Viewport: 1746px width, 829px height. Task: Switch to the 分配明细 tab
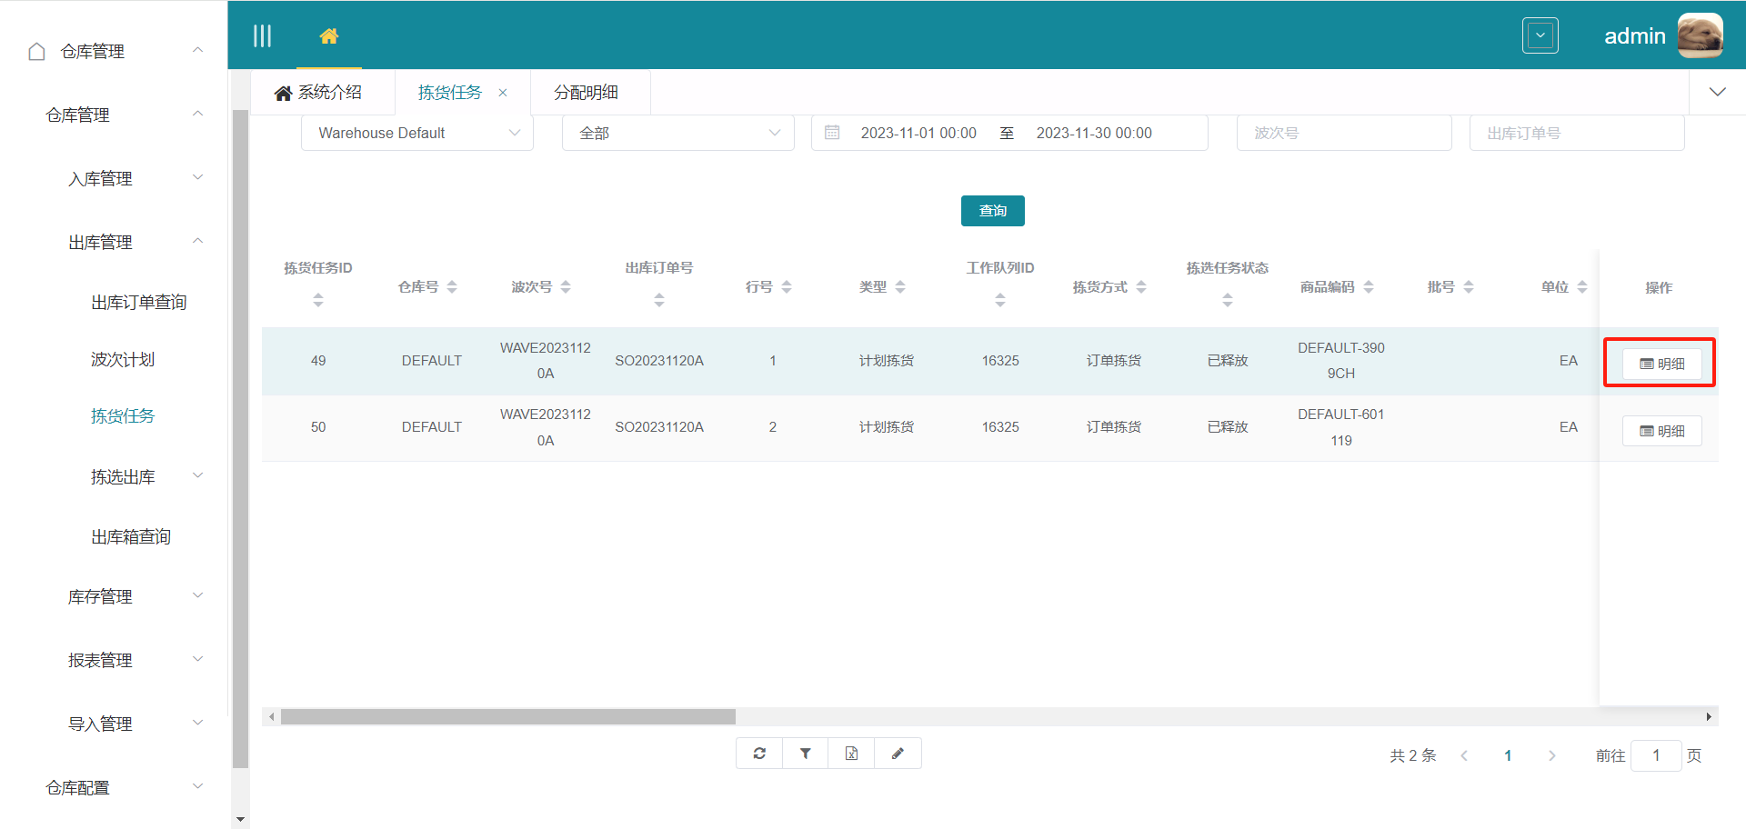589,92
